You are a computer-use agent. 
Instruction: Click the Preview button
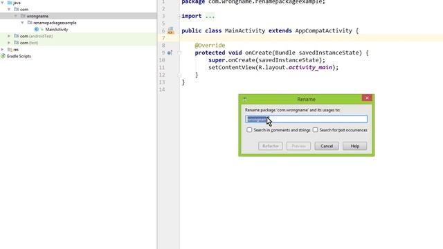pyautogui.click(x=298, y=146)
